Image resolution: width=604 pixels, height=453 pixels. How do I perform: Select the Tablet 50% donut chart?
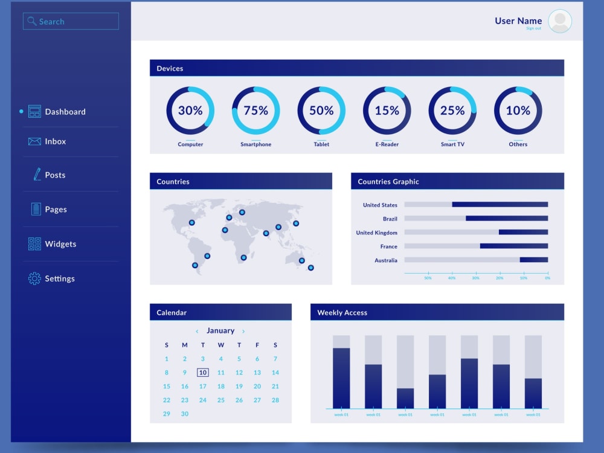tap(321, 111)
